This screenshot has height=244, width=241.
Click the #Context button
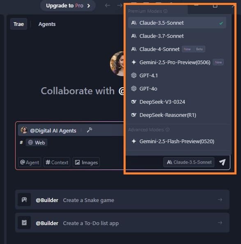(x=57, y=162)
